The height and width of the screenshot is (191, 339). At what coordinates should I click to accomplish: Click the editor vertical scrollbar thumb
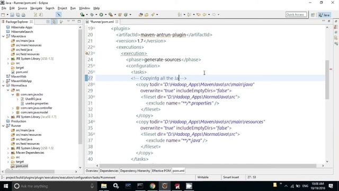327,80
